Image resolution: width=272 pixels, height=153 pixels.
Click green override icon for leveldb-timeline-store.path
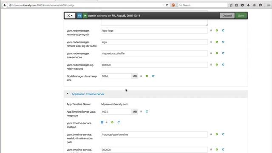[x=217, y=134]
